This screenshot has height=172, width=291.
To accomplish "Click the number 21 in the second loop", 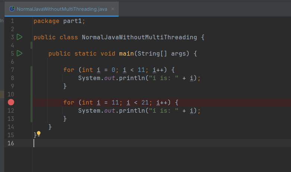I will (x=145, y=102).
